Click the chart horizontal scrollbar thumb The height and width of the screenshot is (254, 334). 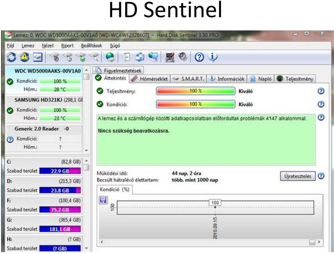point(312,242)
